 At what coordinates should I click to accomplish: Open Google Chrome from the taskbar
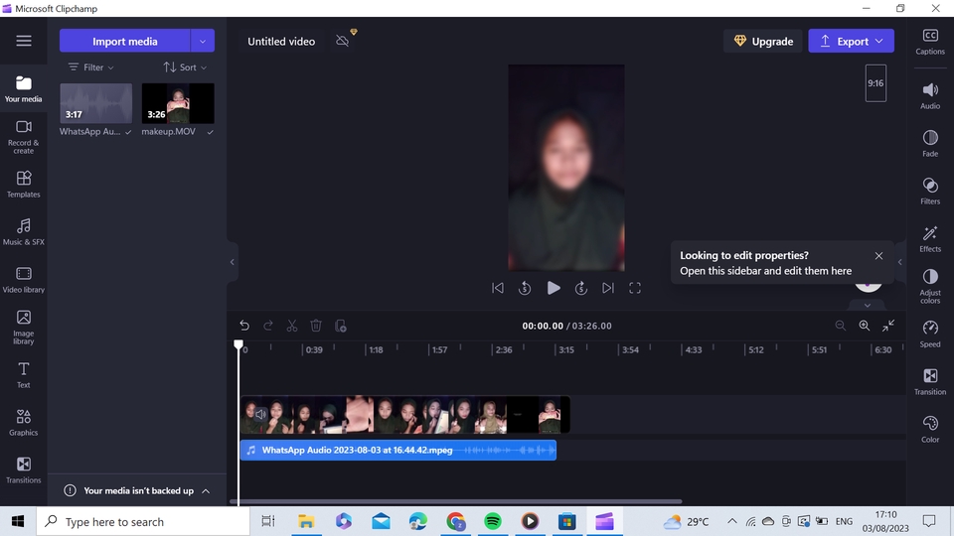tap(456, 521)
